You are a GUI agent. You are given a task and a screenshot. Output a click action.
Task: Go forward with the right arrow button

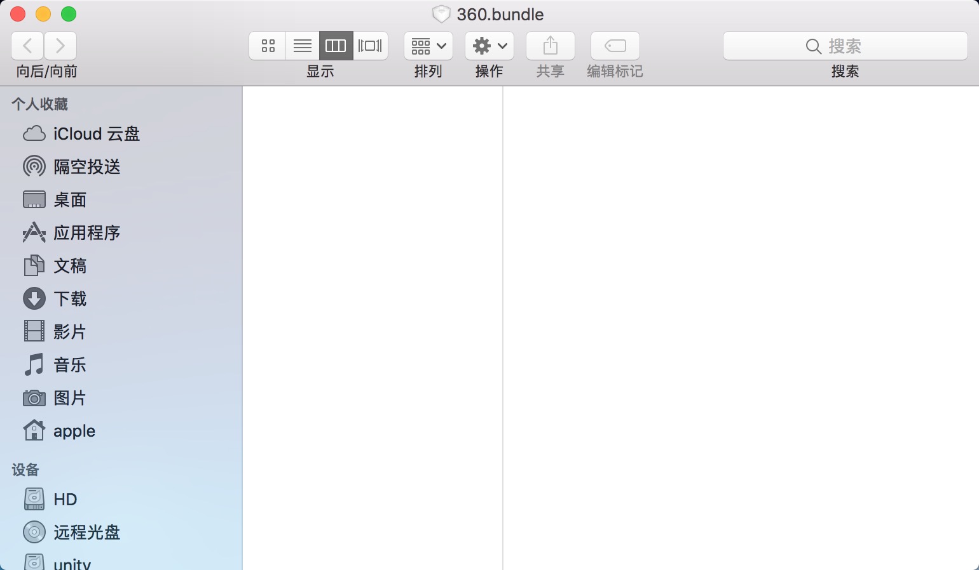pyautogui.click(x=60, y=46)
